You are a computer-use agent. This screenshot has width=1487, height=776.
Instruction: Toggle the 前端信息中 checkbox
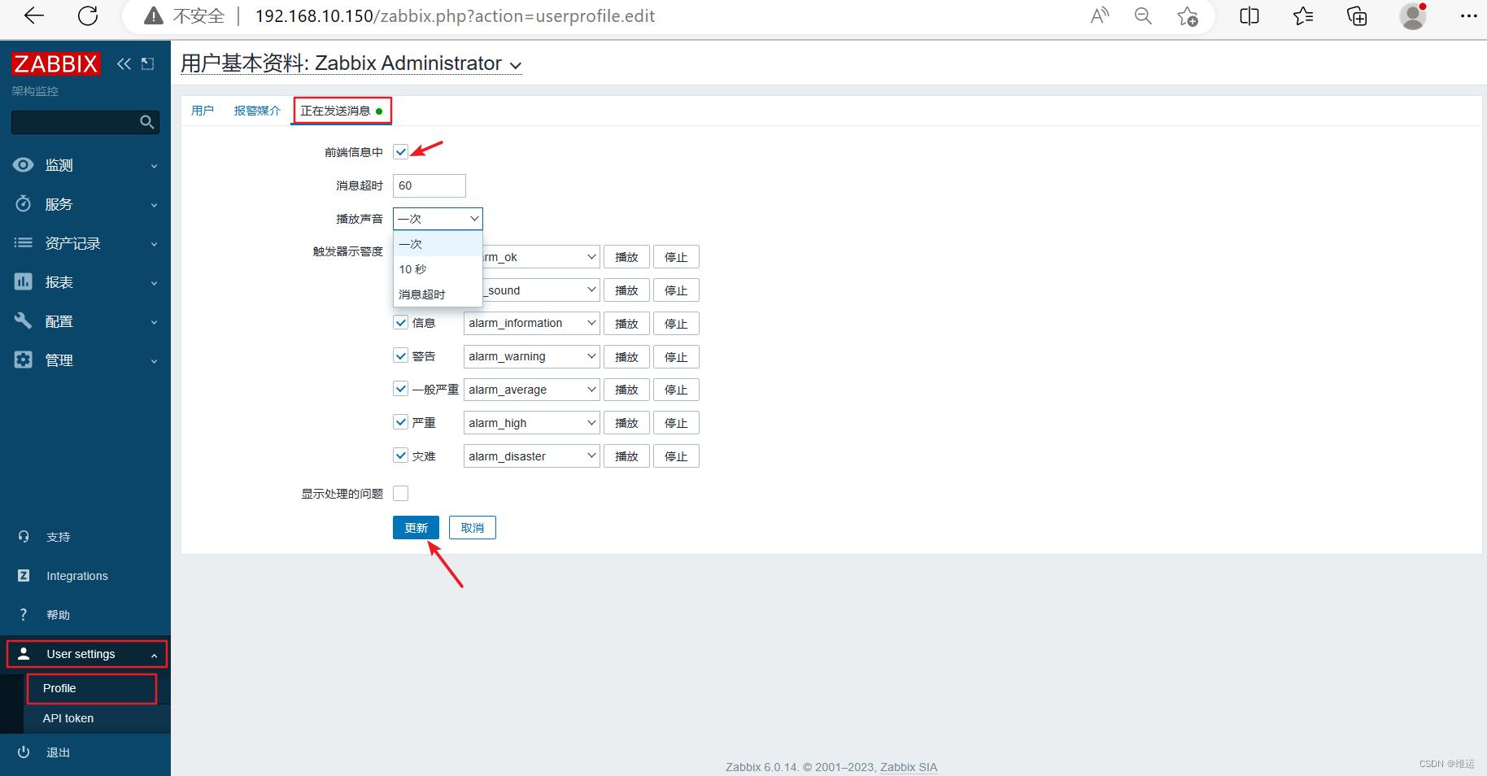point(400,151)
